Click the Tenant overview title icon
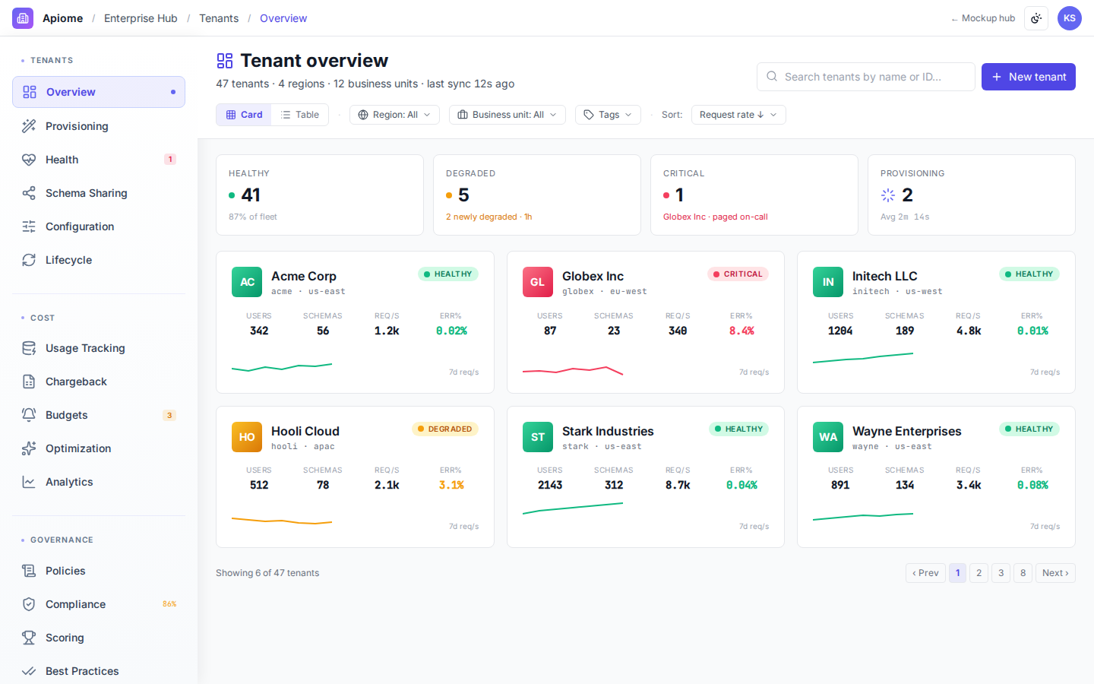 [x=225, y=61]
